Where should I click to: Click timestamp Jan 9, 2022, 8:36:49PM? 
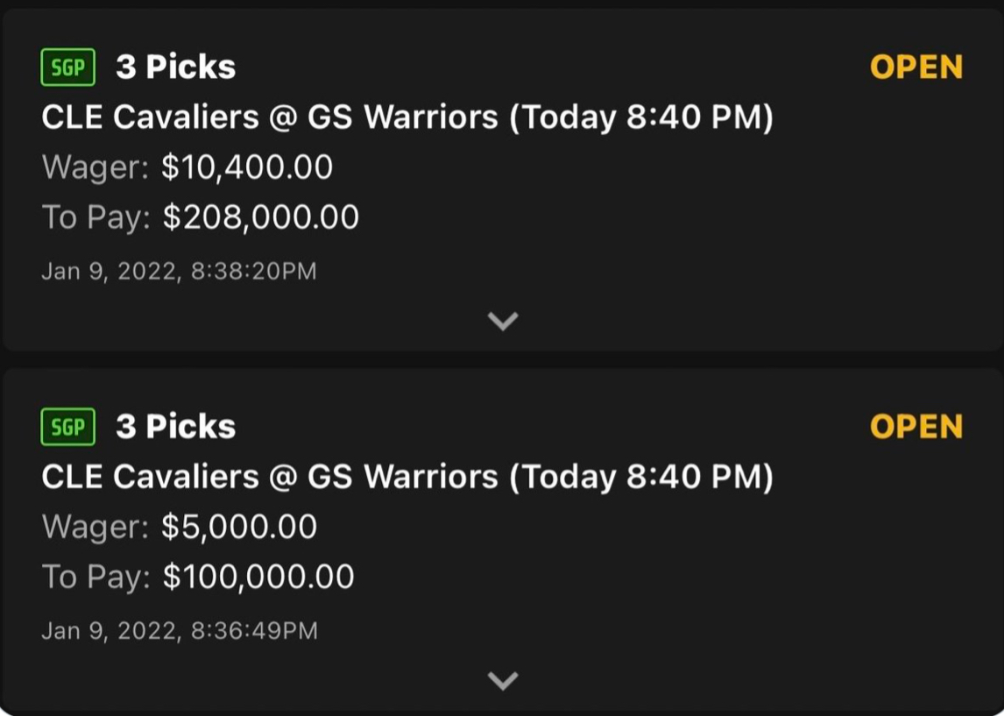pos(179,630)
